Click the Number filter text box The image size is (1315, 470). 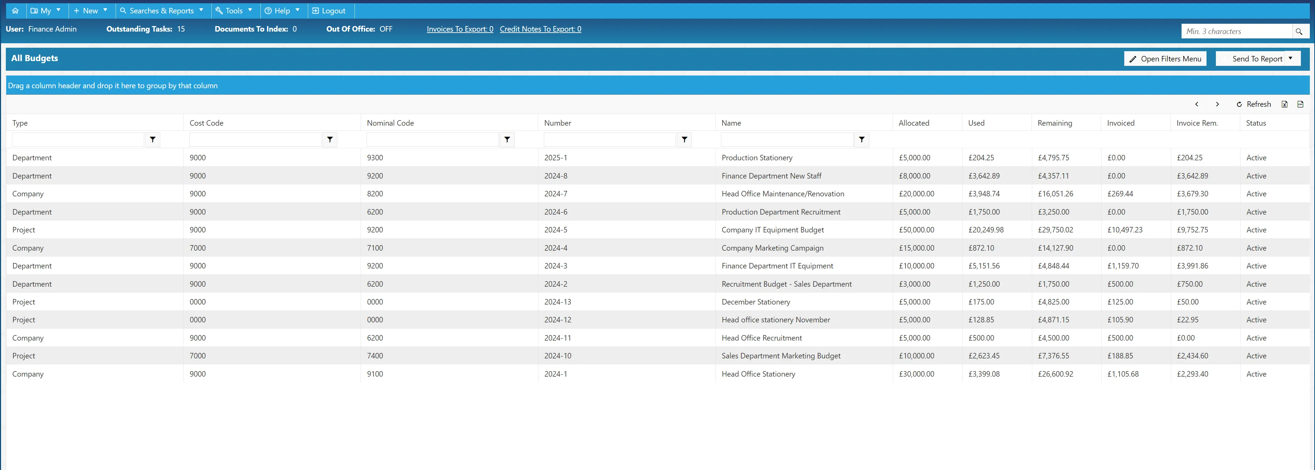609,139
